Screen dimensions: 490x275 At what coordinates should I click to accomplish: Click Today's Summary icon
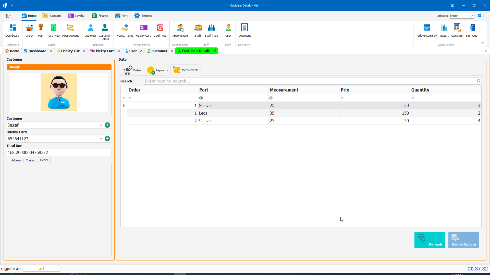[426, 31]
